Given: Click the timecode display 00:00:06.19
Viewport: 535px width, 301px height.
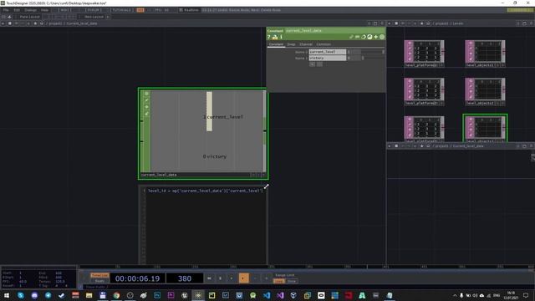Looking at the screenshot, I should pyautogui.click(x=137, y=278).
